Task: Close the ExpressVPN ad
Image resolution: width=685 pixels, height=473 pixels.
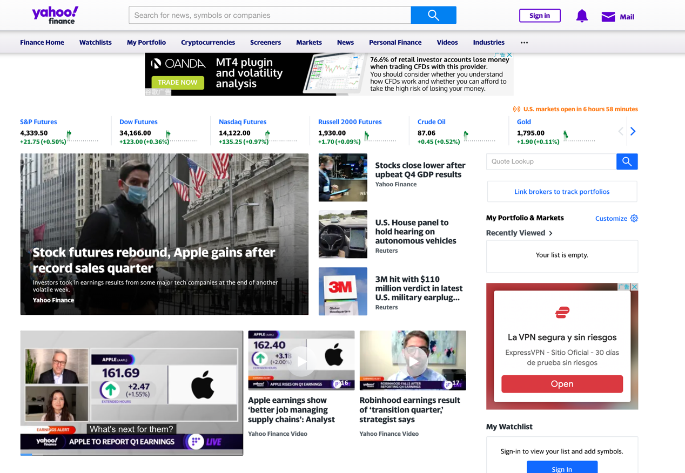Action: (x=635, y=287)
